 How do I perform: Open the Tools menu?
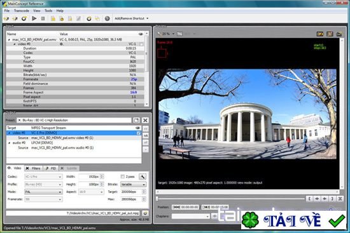[x=48, y=11]
